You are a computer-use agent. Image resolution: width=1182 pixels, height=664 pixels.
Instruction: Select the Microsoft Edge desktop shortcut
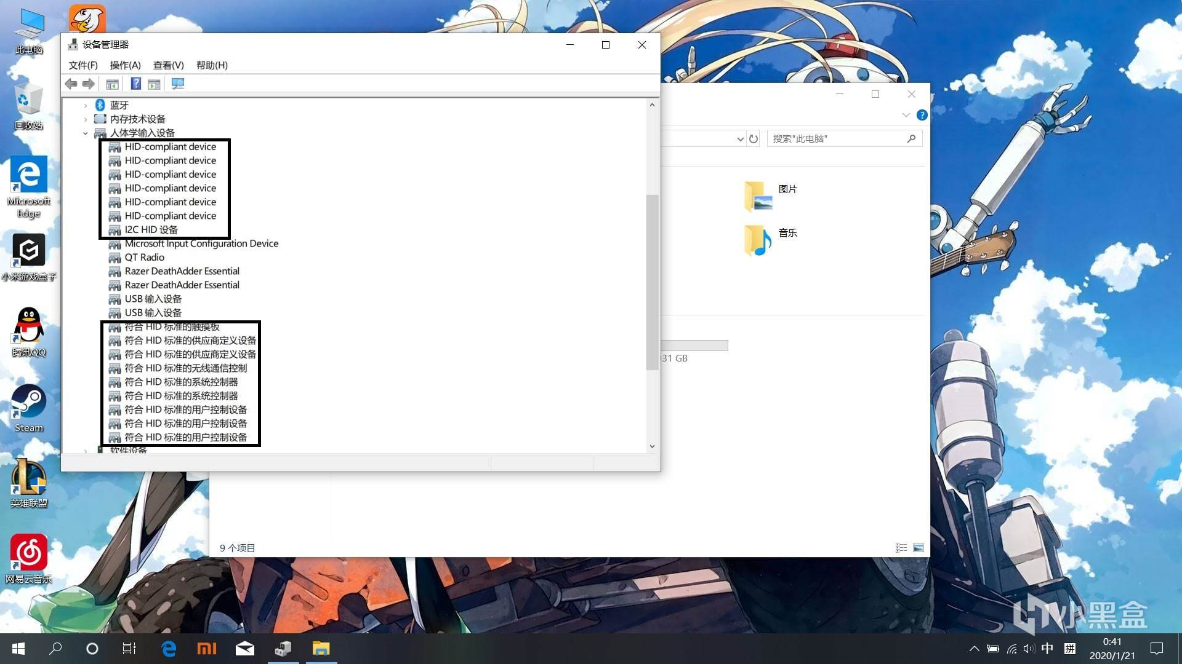point(29,188)
